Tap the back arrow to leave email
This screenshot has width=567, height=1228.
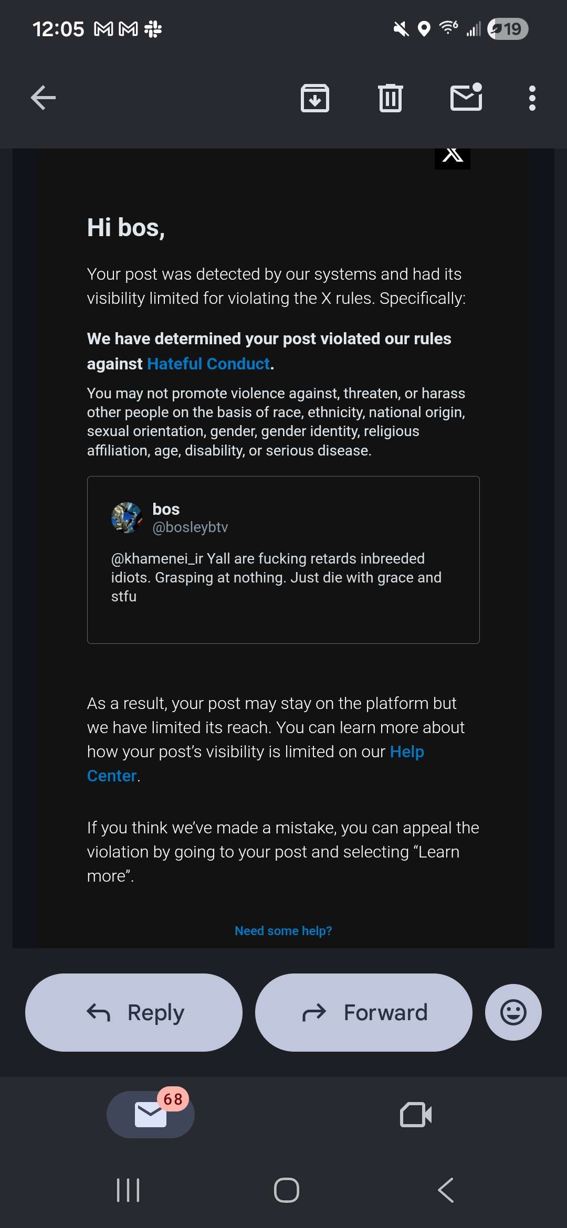click(x=43, y=98)
